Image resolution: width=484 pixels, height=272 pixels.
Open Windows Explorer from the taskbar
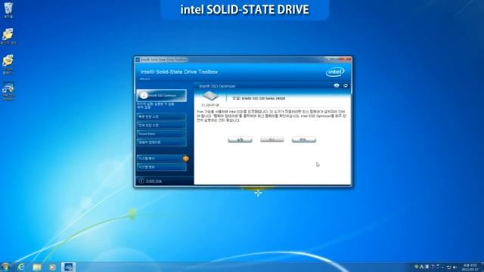[37, 267]
